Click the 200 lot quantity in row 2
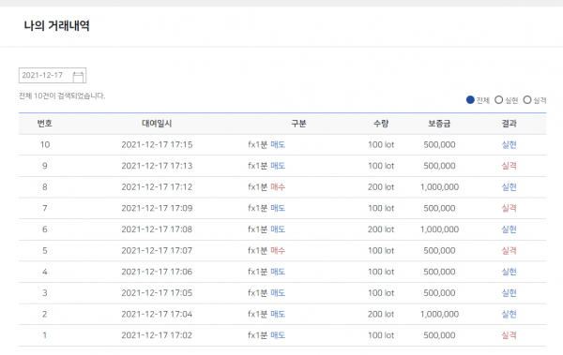This screenshot has height=355, width=563. (x=381, y=314)
